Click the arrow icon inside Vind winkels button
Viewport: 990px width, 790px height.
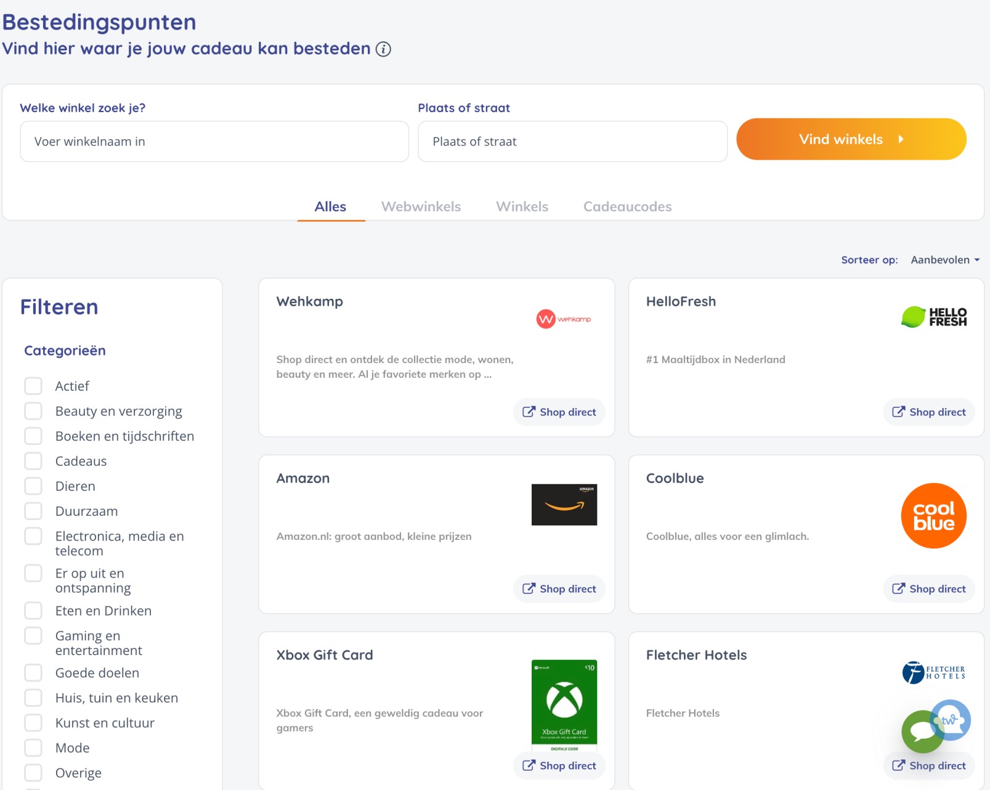[901, 139]
